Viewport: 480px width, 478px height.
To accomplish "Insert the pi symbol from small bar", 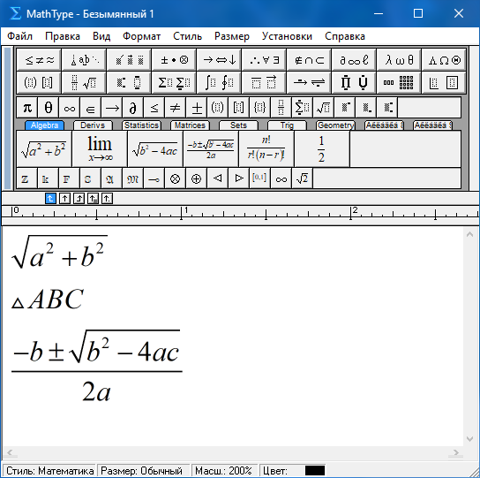I will pos(27,108).
